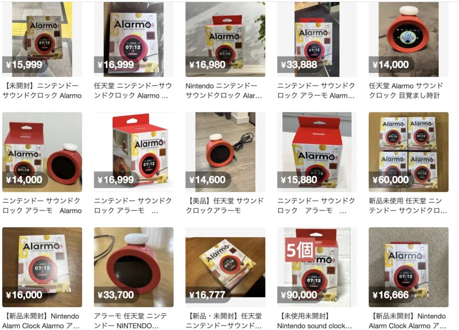Click the ¥15,880 Alarmo box listing image
This screenshot has width=459, height=330.
click(x=317, y=152)
